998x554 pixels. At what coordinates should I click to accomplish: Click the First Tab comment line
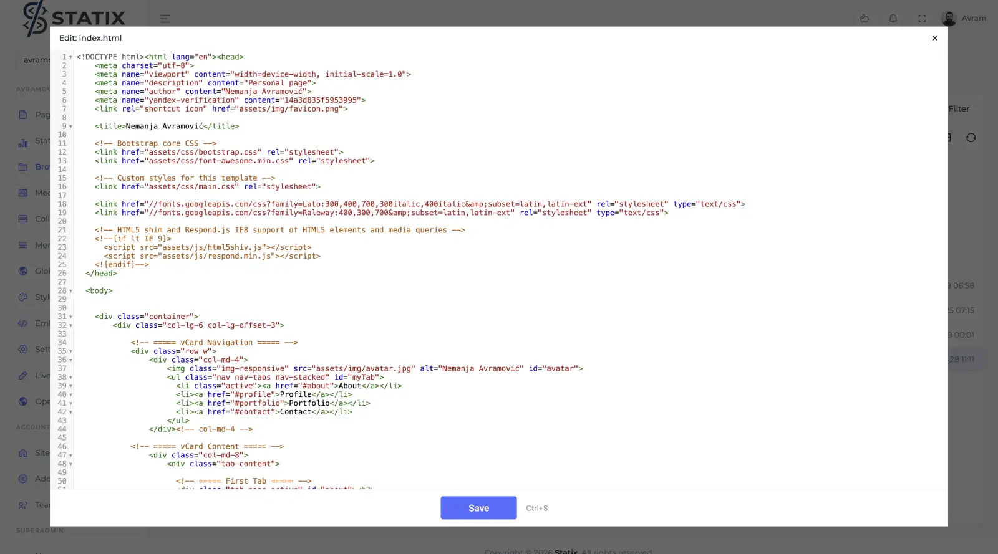244,481
